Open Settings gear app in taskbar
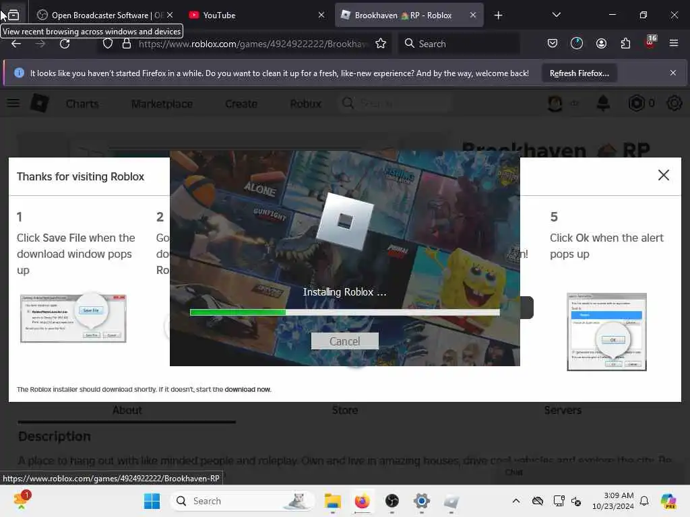This screenshot has width=690, height=517. click(421, 501)
